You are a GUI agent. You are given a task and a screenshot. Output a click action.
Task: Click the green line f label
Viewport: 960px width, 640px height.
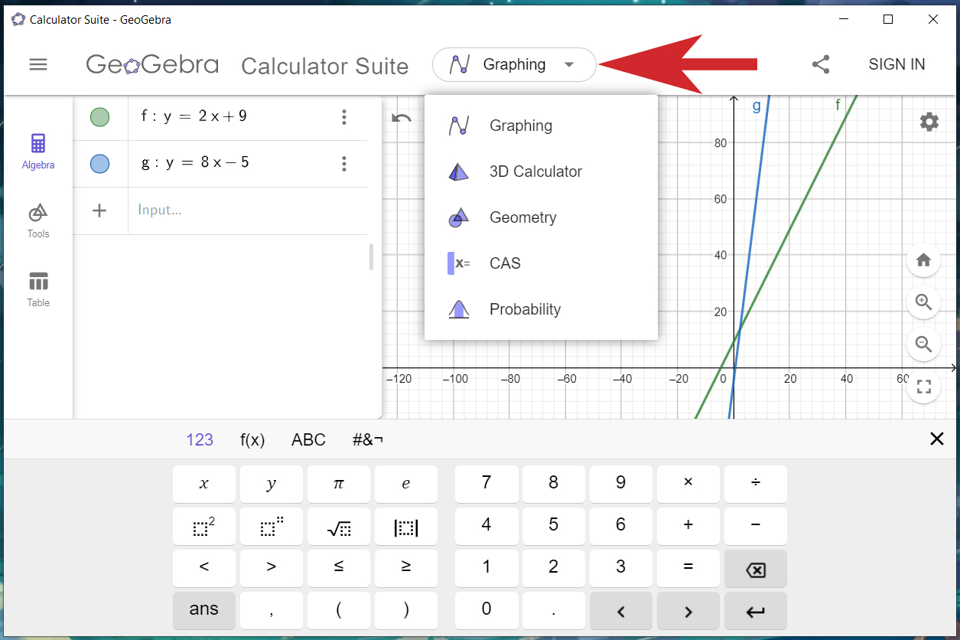tap(838, 105)
